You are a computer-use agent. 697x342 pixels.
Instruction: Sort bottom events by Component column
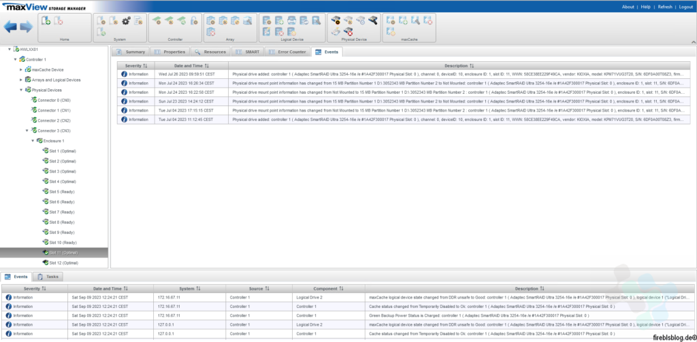(x=329, y=289)
